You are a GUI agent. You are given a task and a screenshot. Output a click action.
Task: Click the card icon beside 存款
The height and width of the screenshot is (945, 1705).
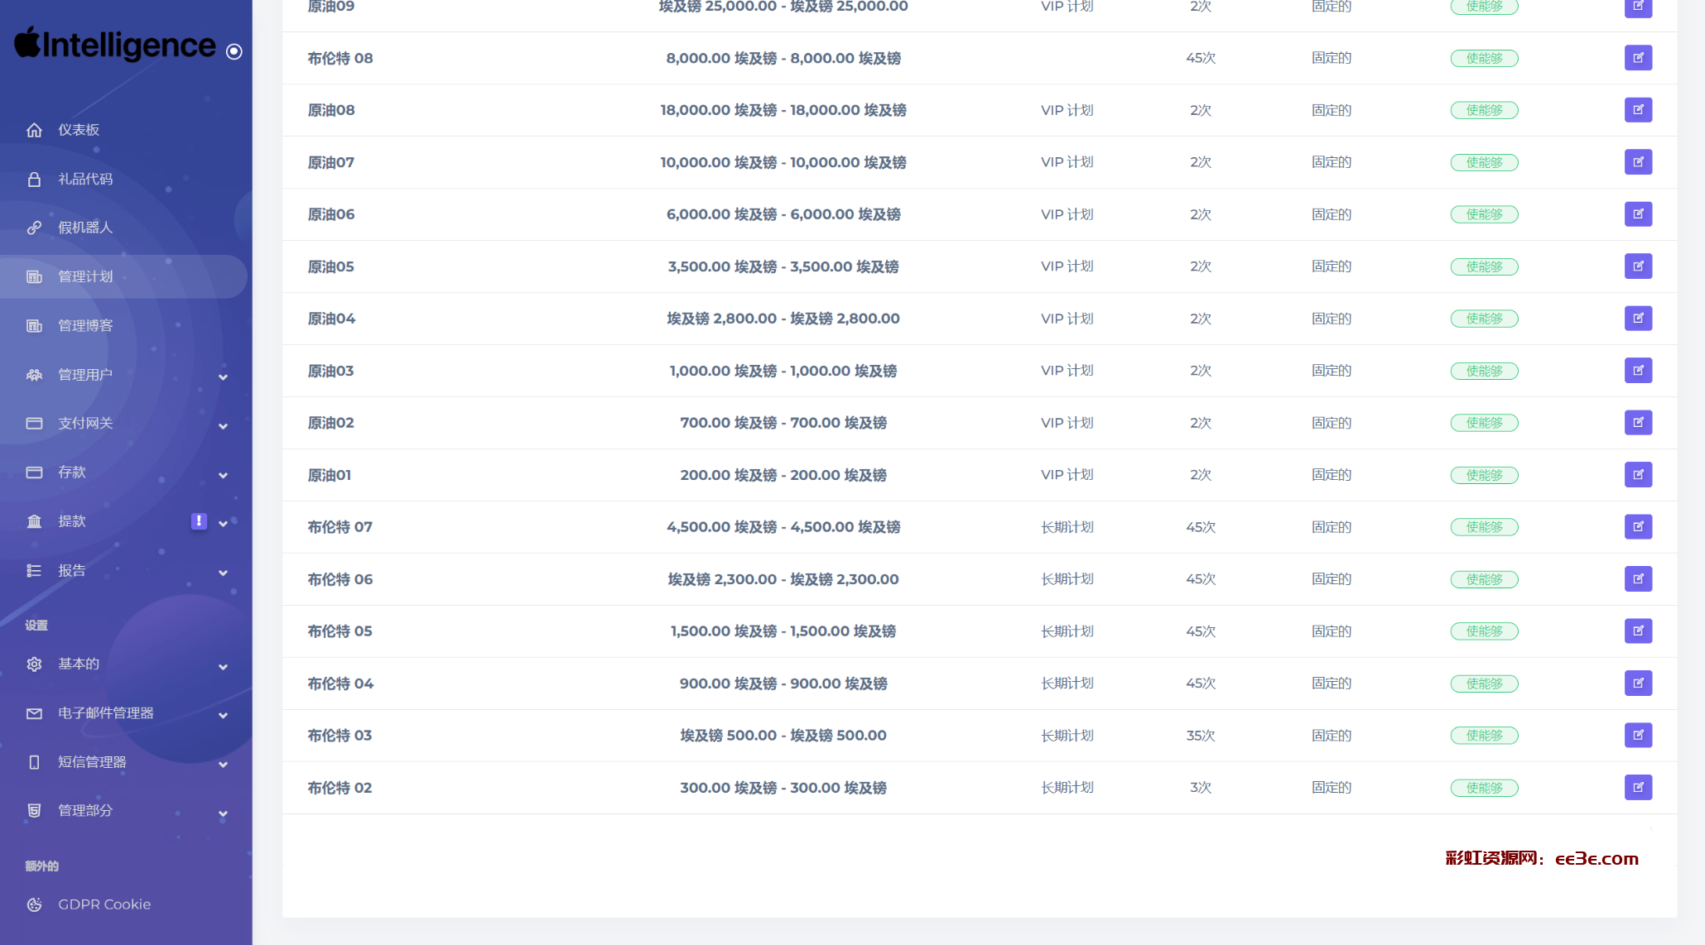click(34, 472)
